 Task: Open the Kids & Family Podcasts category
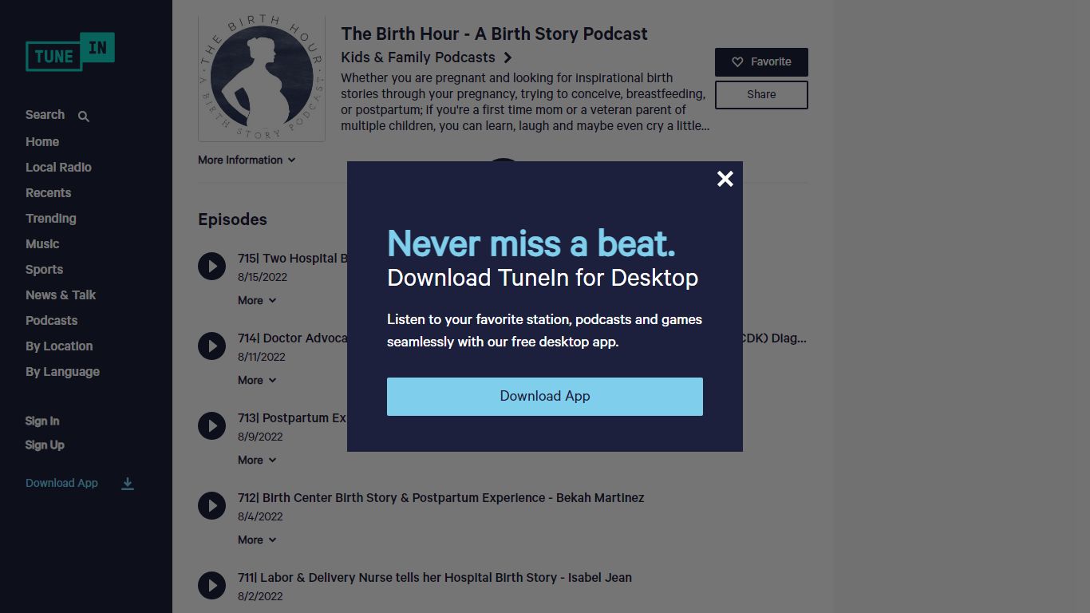tap(418, 57)
